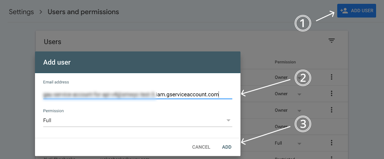Click the numbered circle 3 annotation
Viewport: 384px width, 159px height.
click(x=303, y=124)
